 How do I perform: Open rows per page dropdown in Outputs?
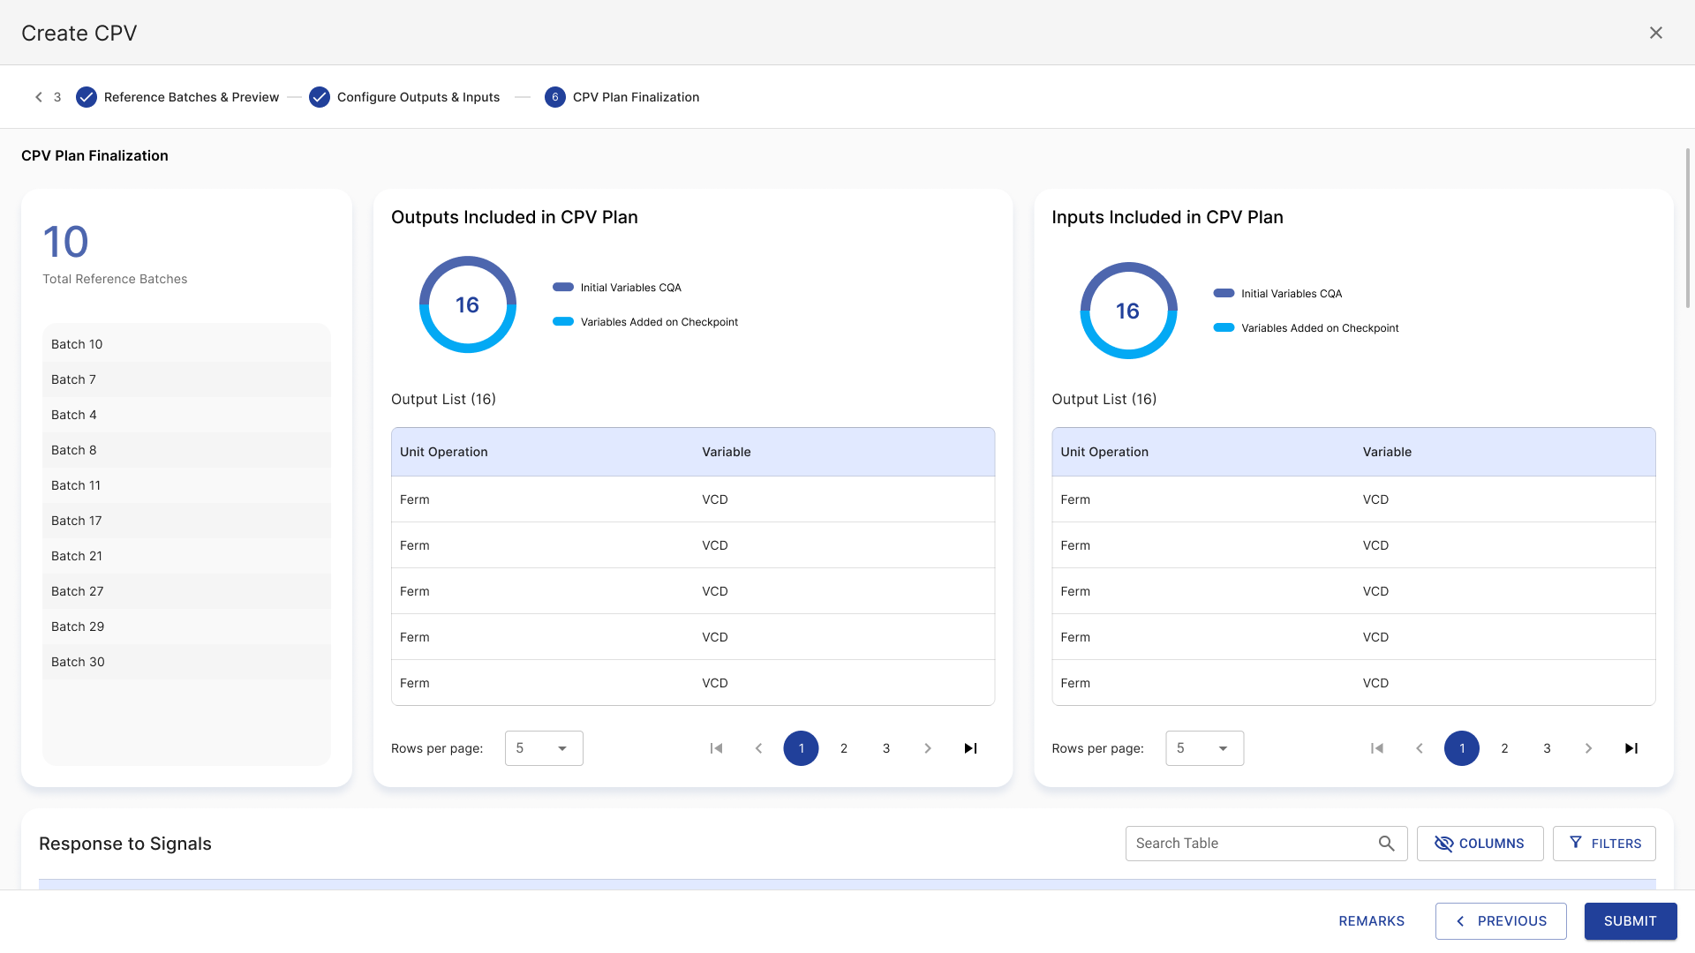[x=544, y=748]
